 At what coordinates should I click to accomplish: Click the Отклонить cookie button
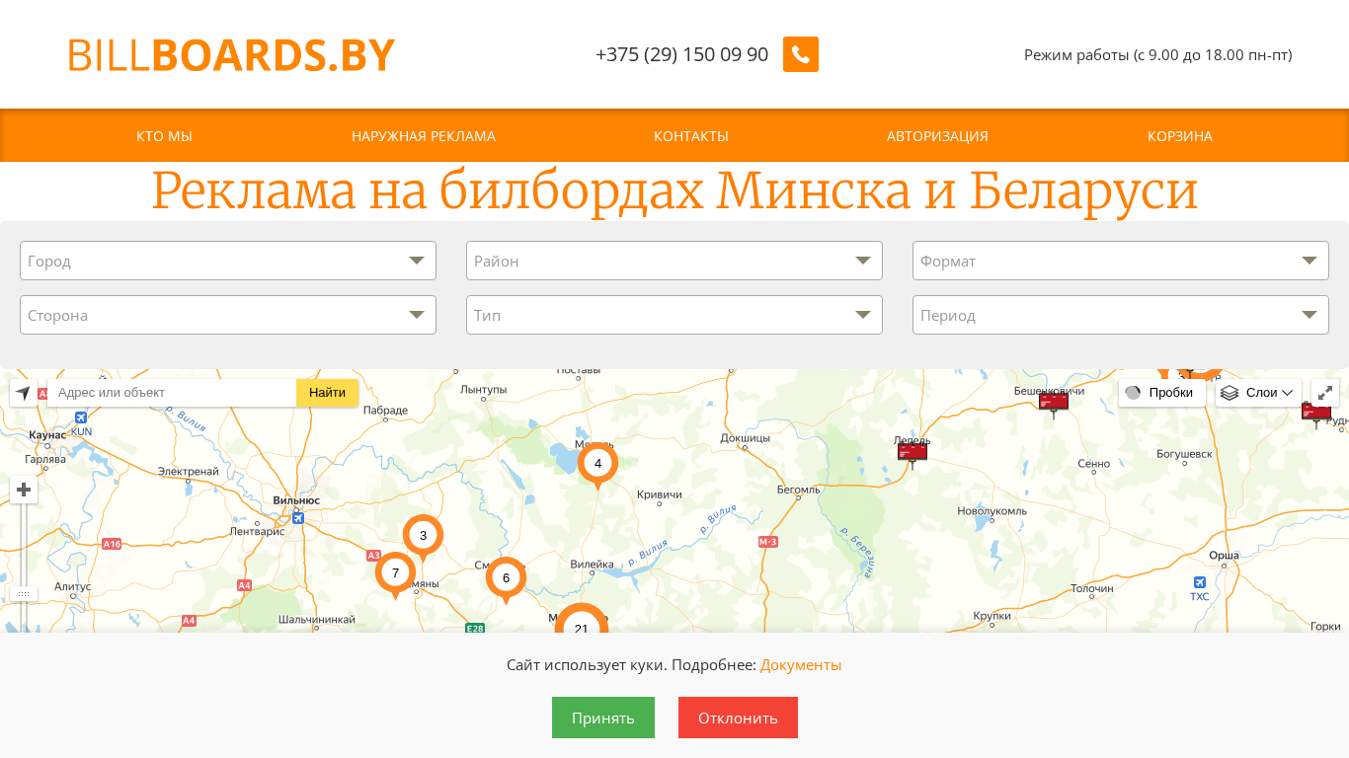pyautogui.click(x=738, y=718)
